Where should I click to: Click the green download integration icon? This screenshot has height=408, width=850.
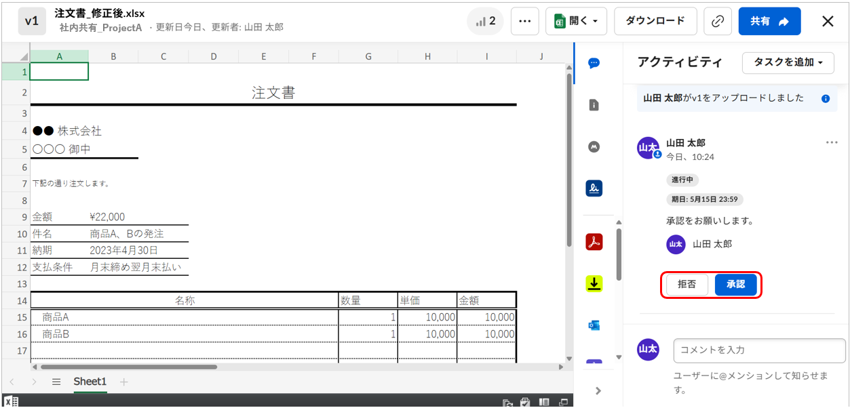pos(594,284)
